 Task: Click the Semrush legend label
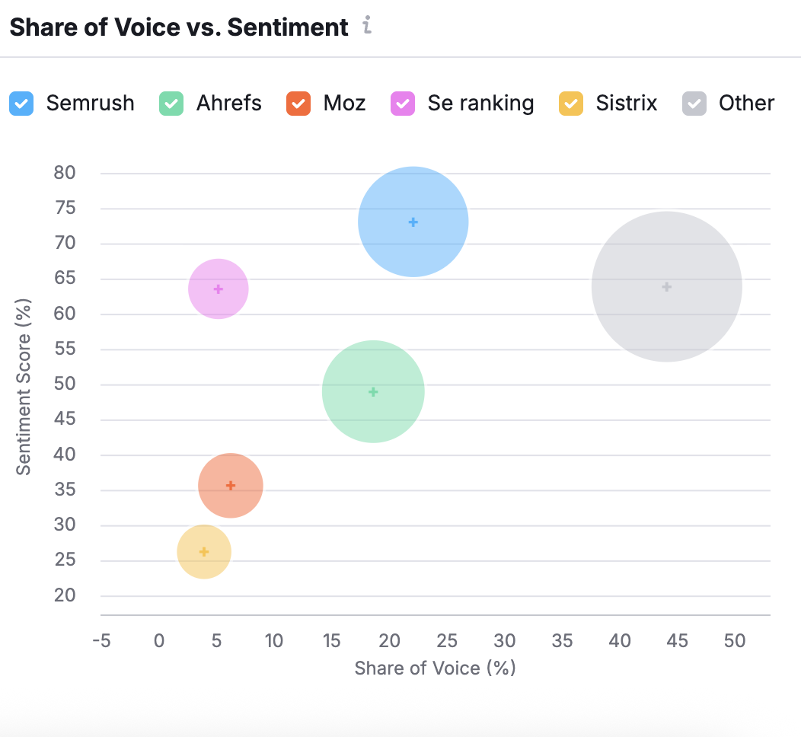point(90,104)
